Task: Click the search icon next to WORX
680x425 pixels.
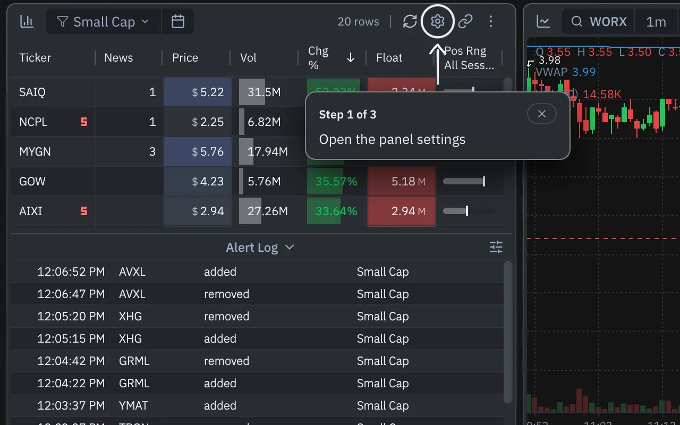Action: coord(576,22)
